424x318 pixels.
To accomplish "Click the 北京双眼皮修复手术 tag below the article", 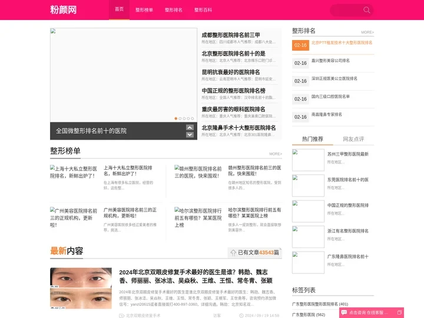I will [143, 316].
